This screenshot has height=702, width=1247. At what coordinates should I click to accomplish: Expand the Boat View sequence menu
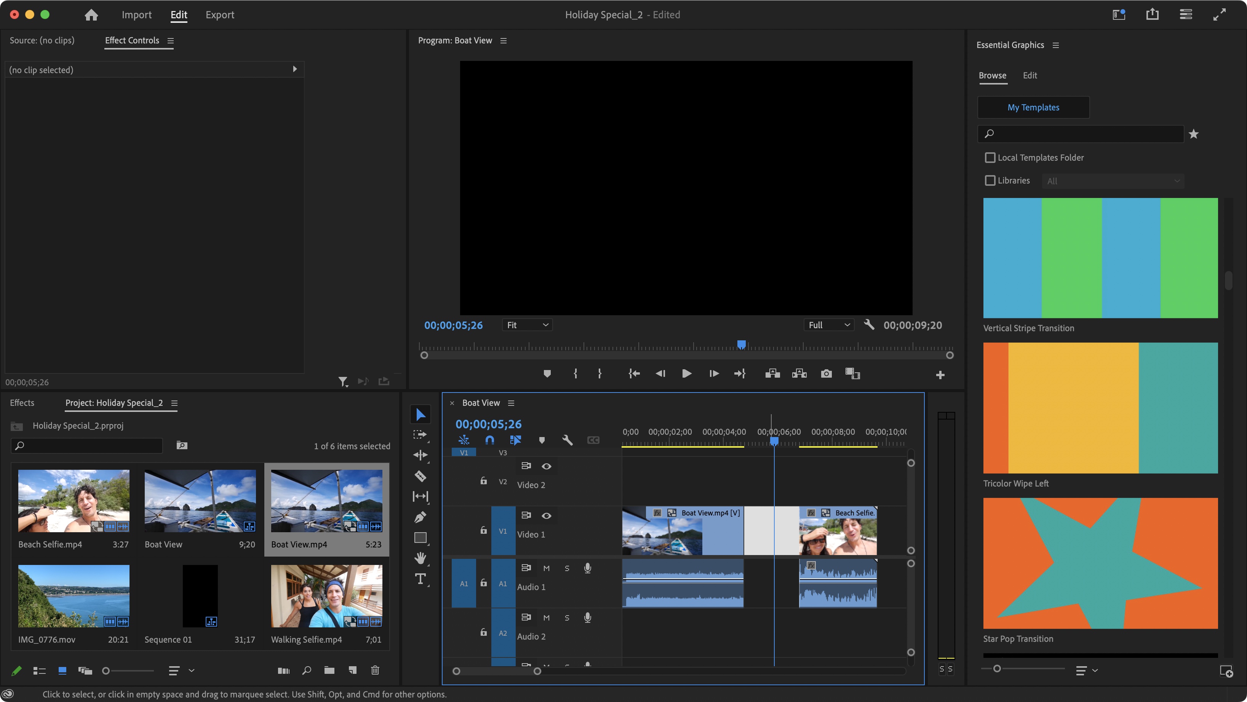[511, 402]
